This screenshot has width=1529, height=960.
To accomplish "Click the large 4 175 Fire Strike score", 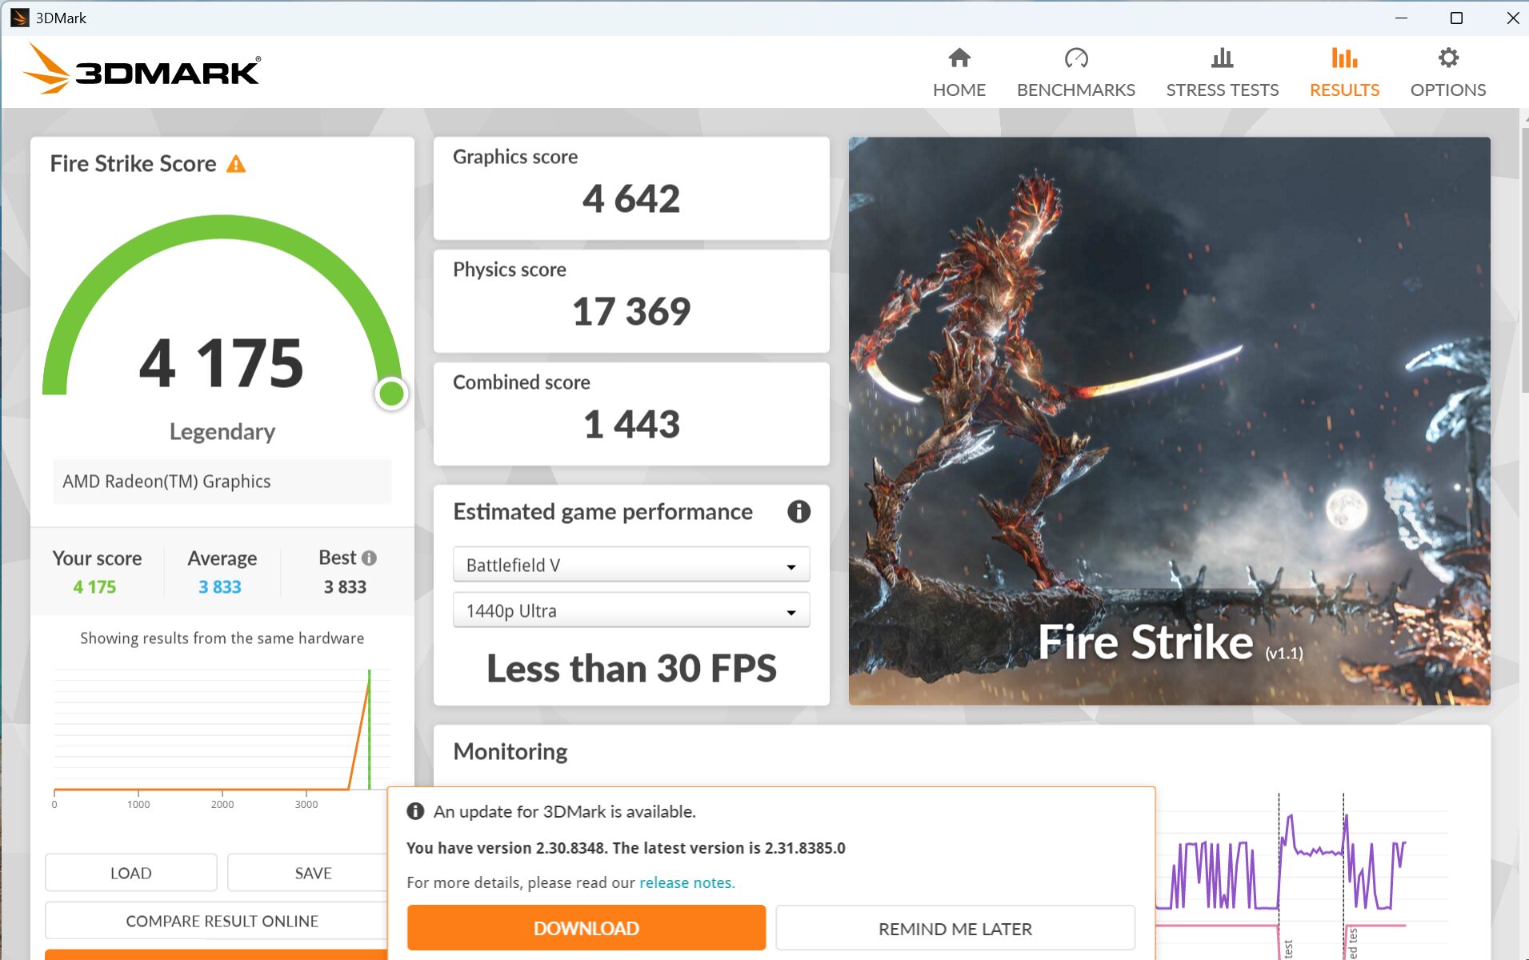I will tap(222, 363).
